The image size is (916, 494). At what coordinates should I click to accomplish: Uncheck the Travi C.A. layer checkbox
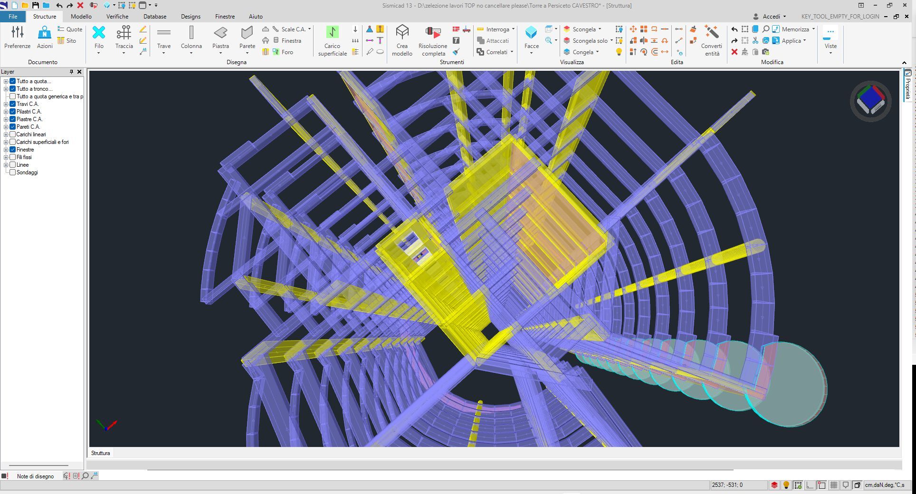[x=13, y=104]
